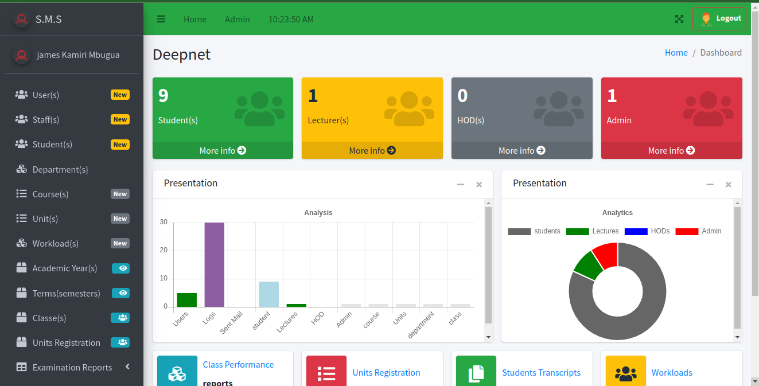The height and width of the screenshot is (386, 759).
Task: Click the fullscreen expand icon in navbar
Action: click(679, 19)
